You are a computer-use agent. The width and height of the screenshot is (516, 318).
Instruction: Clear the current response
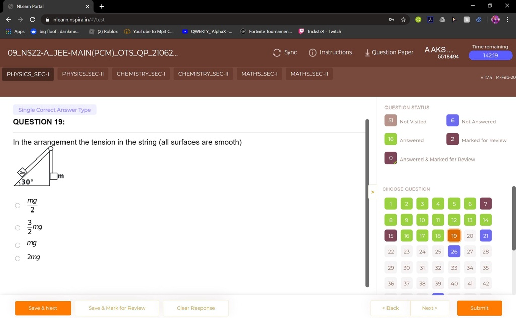pos(196,308)
